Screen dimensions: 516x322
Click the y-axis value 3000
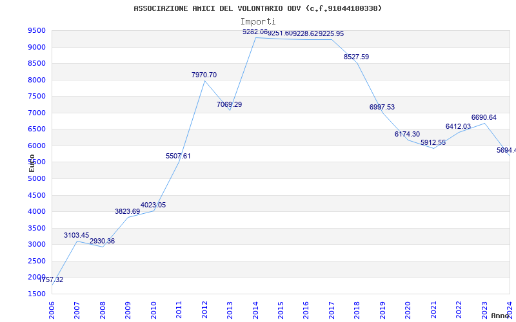[38, 245]
